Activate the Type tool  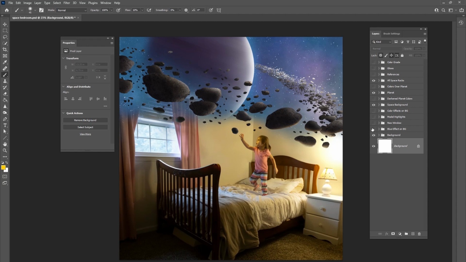pos(5,125)
